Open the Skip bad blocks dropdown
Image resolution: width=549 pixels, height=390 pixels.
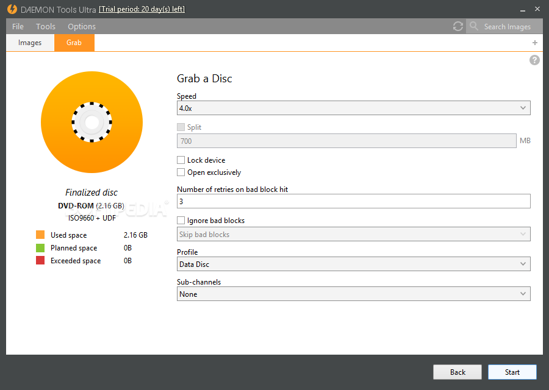click(x=354, y=235)
